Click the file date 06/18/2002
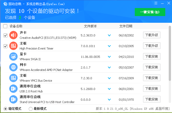The width and height of the screenshot is (172, 113). (x=126, y=35)
